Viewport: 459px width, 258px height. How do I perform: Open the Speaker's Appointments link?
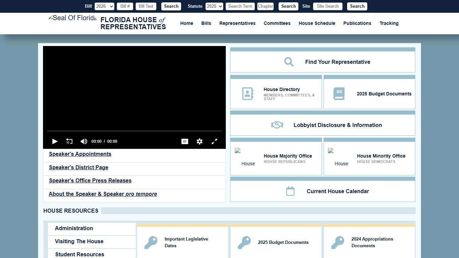coord(80,154)
